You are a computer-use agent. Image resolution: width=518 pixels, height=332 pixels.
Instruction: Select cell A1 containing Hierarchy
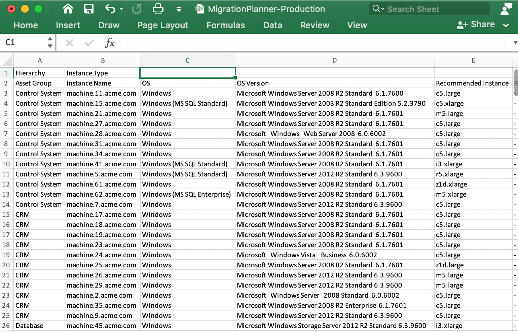tap(39, 73)
